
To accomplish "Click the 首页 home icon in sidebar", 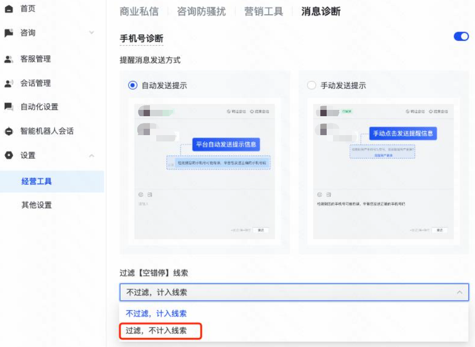I will tap(8, 8).
